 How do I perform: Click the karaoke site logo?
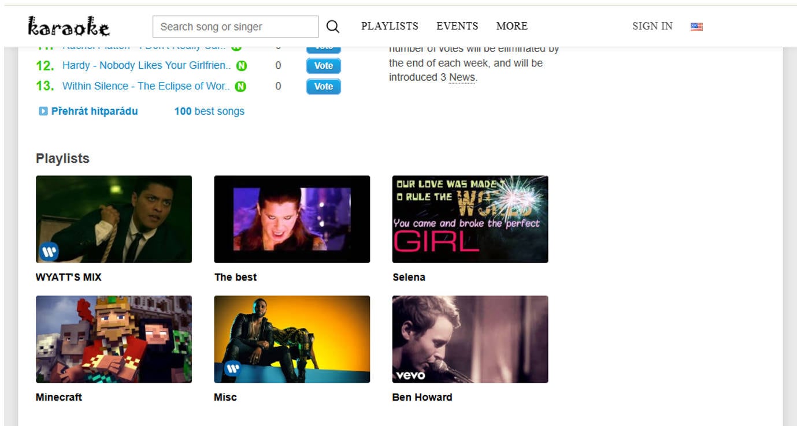pyautogui.click(x=69, y=27)
